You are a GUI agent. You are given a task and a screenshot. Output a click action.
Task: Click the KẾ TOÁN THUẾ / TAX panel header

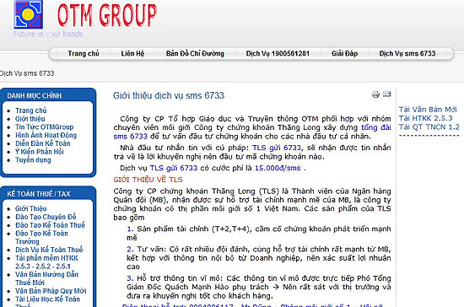pyautogui.click(x=39, y=194)
